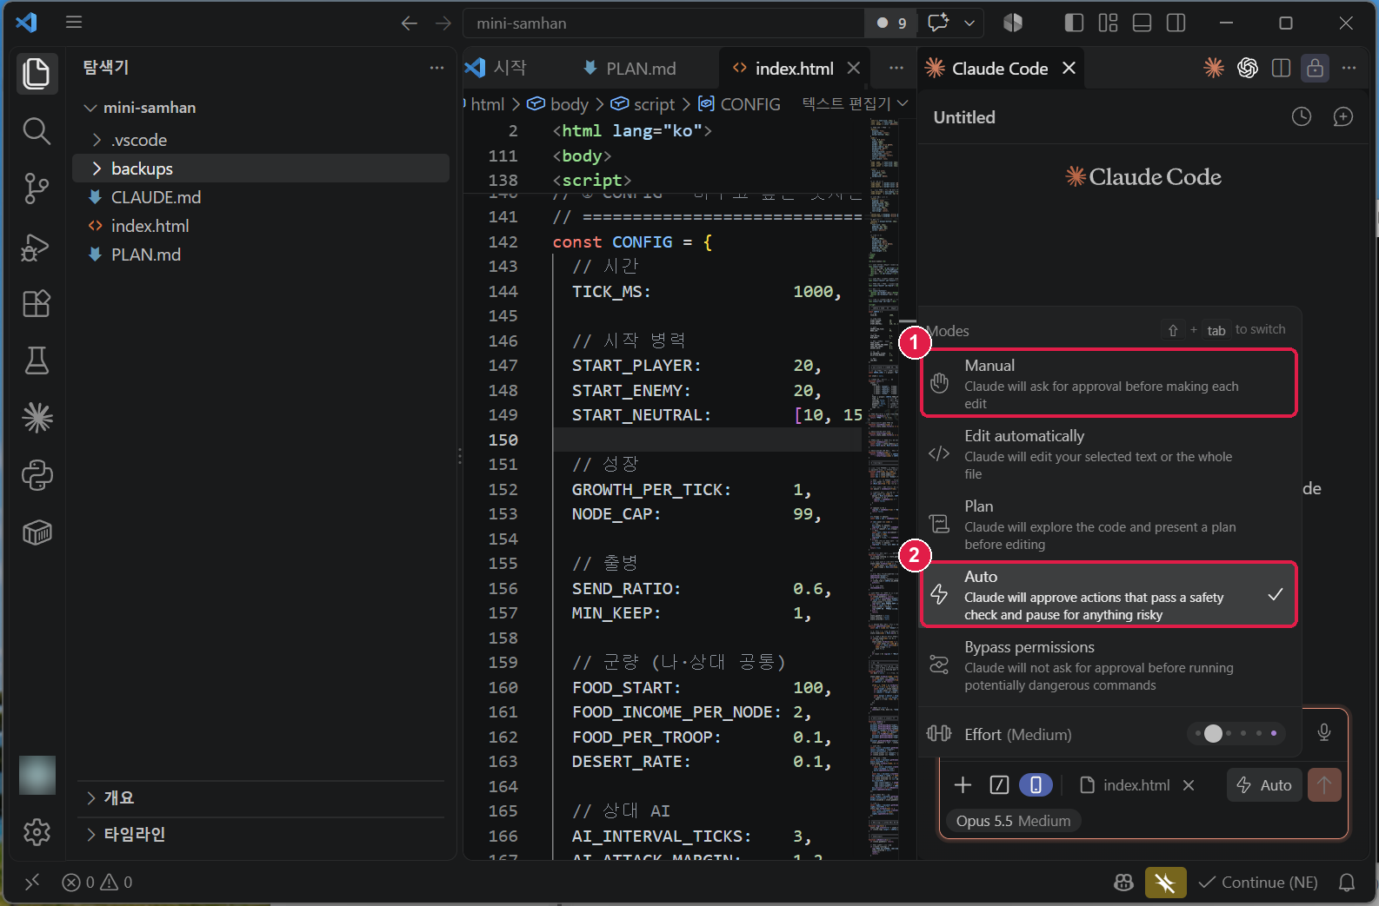Click the Opus 5.5 Medium model label
Viewport: 1379px width, 906px height.
pos(1013,821)
